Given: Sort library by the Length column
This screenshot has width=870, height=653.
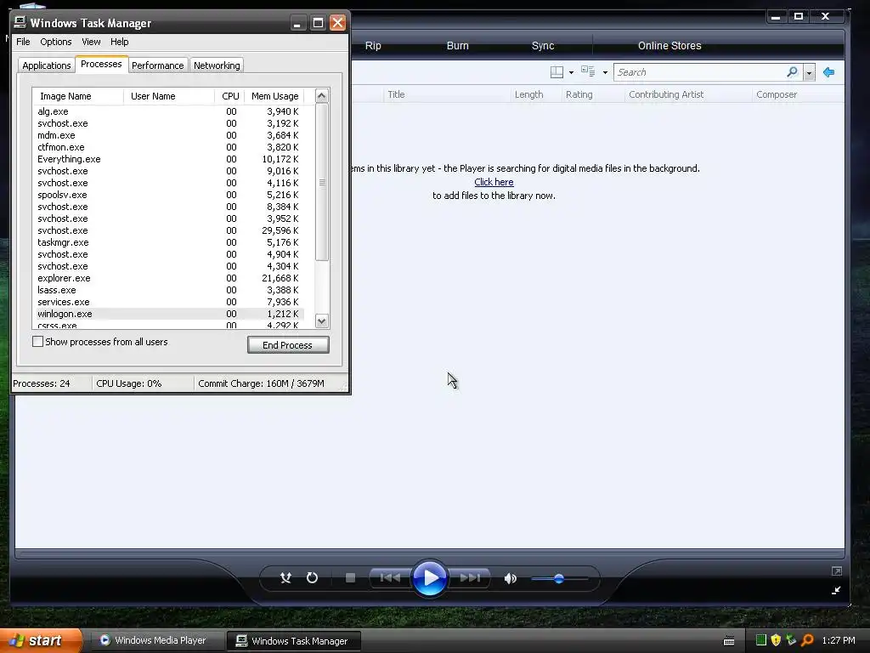Looking at the screenshot, I should (535, 94).
